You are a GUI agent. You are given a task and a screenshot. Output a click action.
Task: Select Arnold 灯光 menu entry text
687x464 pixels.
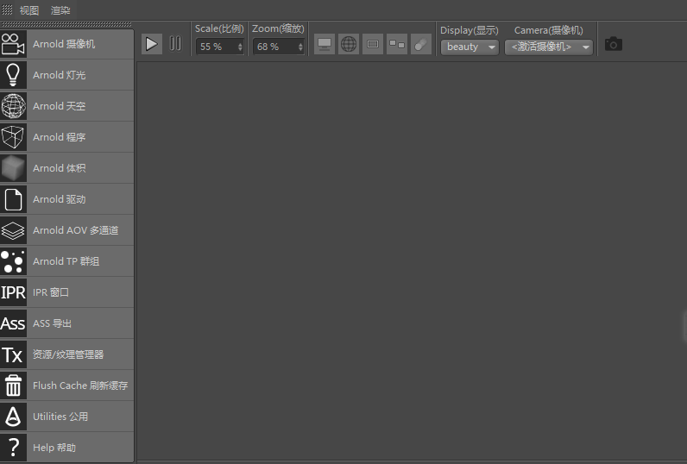click(x=60, y=75)
